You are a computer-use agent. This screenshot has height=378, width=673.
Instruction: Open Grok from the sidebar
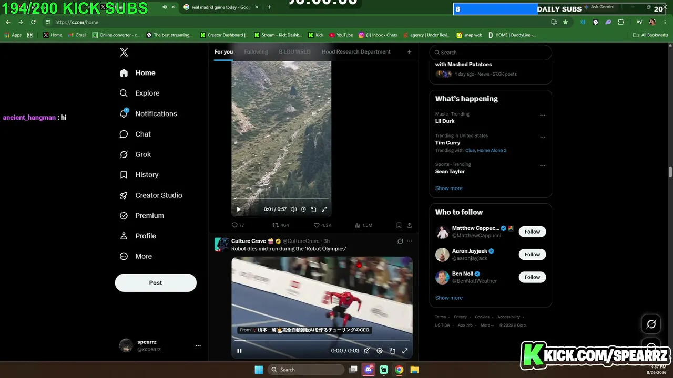coord(135,154)
